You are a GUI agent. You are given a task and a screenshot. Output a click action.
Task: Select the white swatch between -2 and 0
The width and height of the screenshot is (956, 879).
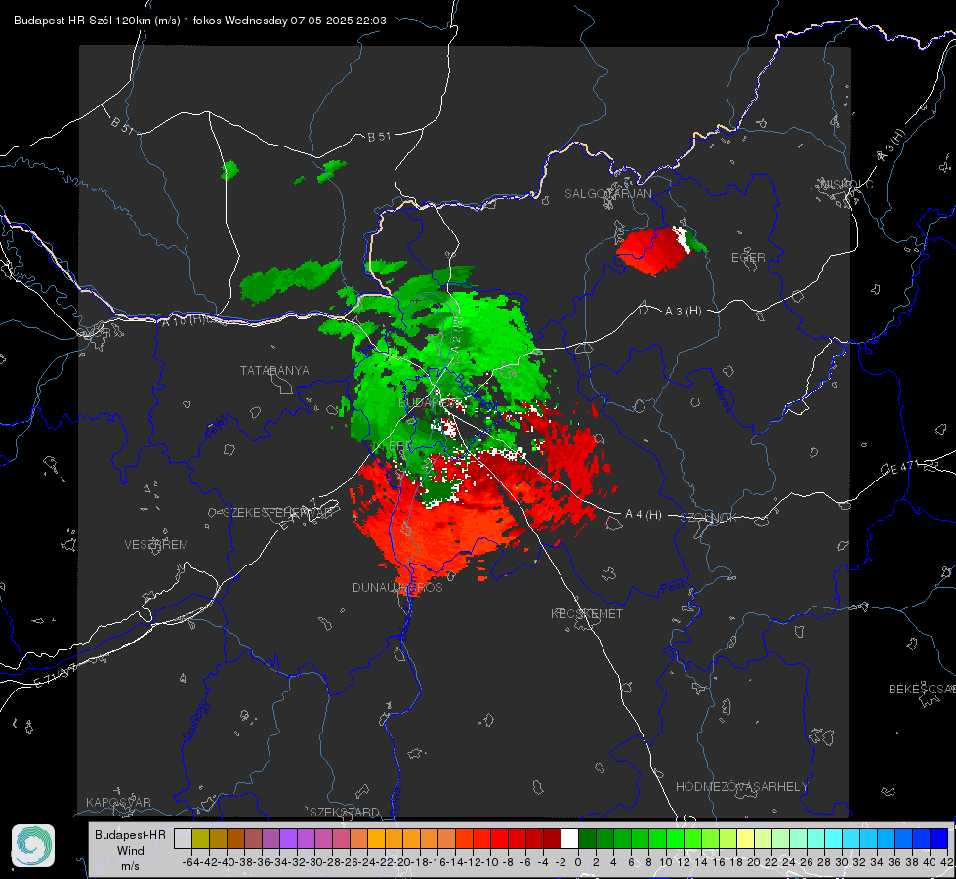coord(569,838)
